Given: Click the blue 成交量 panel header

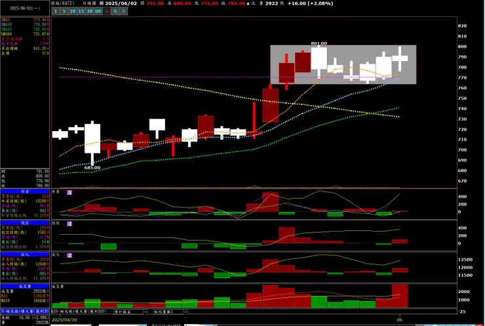Looking at the screenshot, I should point(25,287).
